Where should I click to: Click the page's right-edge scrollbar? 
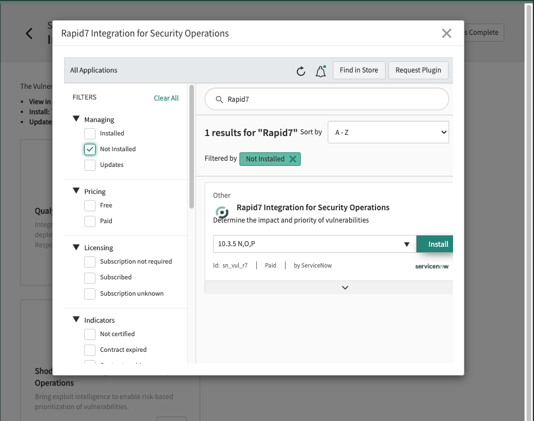point(529,211)
